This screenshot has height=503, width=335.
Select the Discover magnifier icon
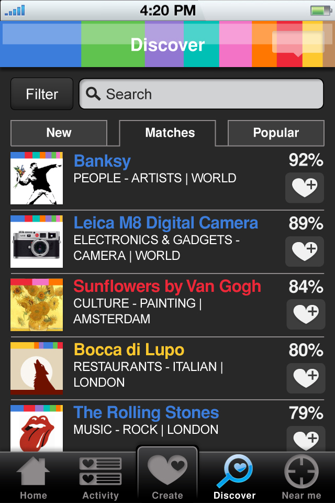(x=234, y=472)
